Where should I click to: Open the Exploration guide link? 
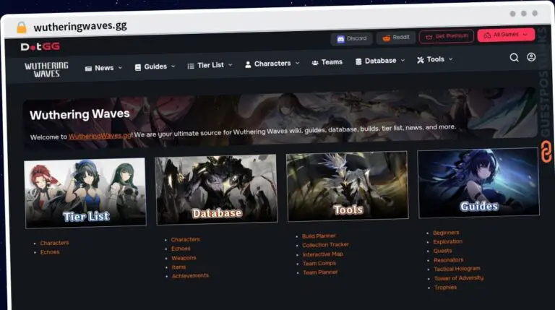[x=448, y=241]
